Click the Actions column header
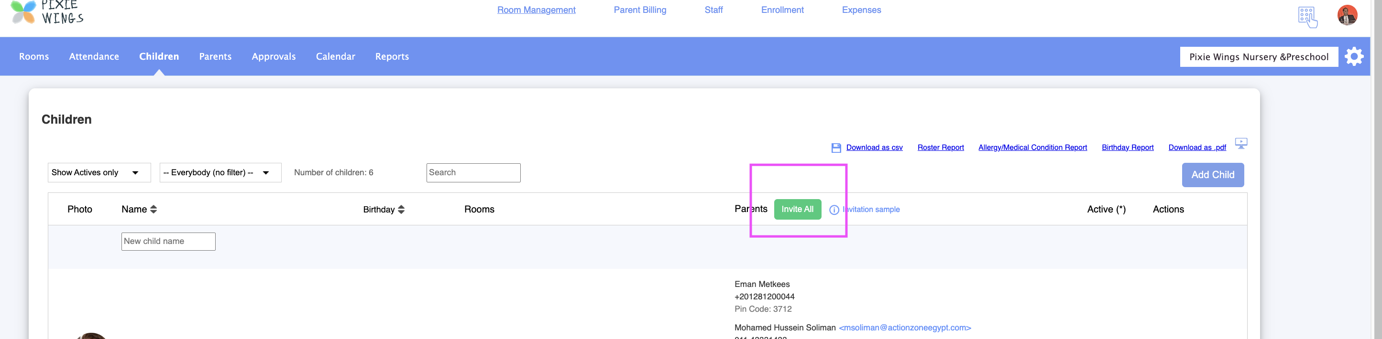This screenshot has height=339, width=1382. [1168, 210]
